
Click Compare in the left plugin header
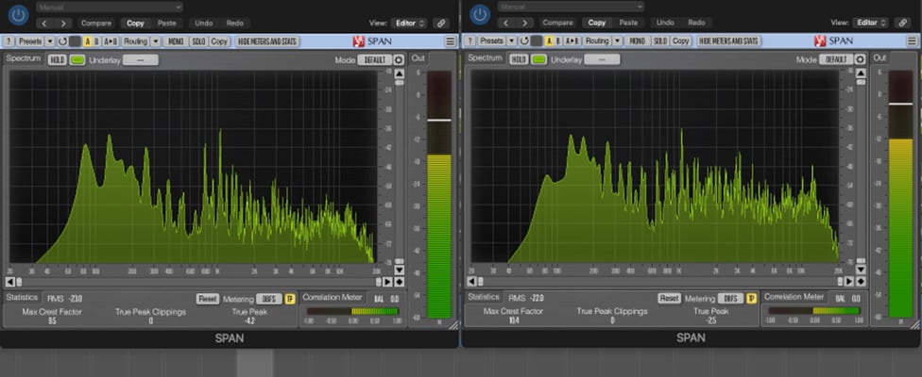pos(96,24)
